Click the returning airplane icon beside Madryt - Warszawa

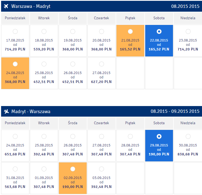click(6, 111)
